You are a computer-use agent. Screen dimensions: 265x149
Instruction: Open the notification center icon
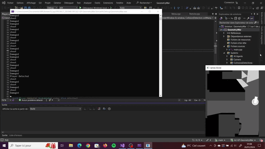click(x=259, y=146)
